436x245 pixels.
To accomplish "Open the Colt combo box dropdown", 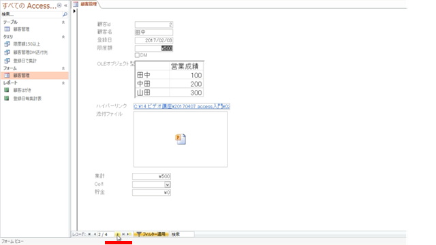I will point(167,184).
